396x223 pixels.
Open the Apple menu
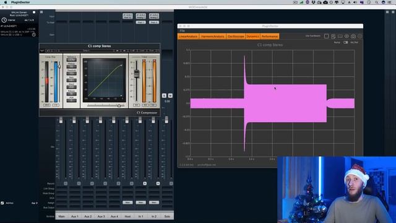(x=6, y=2)
